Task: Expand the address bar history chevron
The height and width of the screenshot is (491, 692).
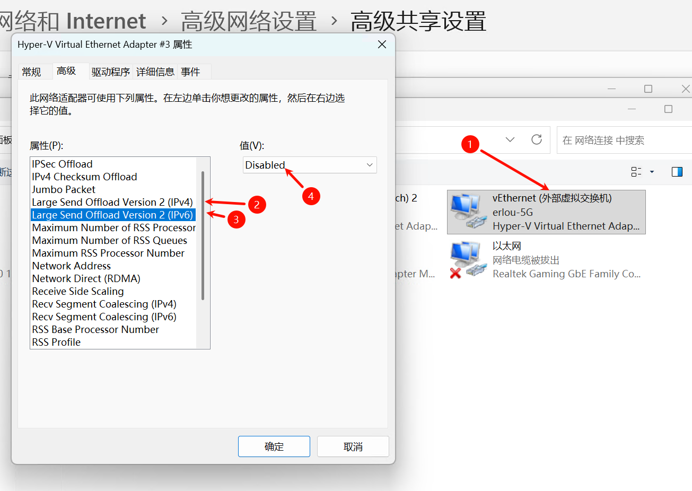Action: 510,139
